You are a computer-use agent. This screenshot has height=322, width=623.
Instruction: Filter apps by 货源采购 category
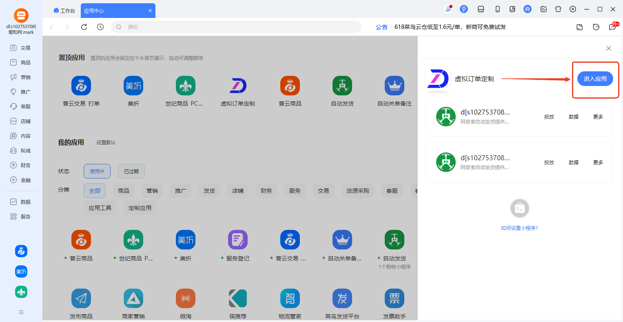[x=358, y=191]
